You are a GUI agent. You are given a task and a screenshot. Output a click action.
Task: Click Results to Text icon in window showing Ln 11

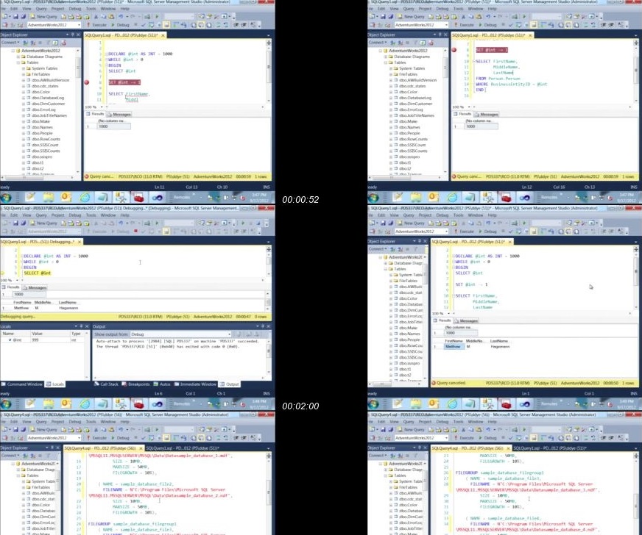[x=193, y=25]
